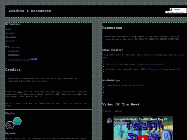Go to the Bulletin page link
Viewport: 187px width, 140px height.
(x=11, y=37)
